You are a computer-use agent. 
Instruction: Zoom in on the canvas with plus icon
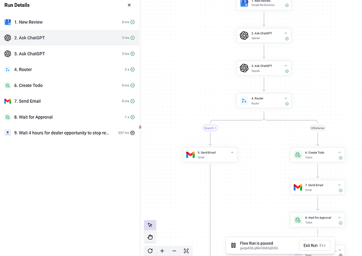tap(162, 251)
